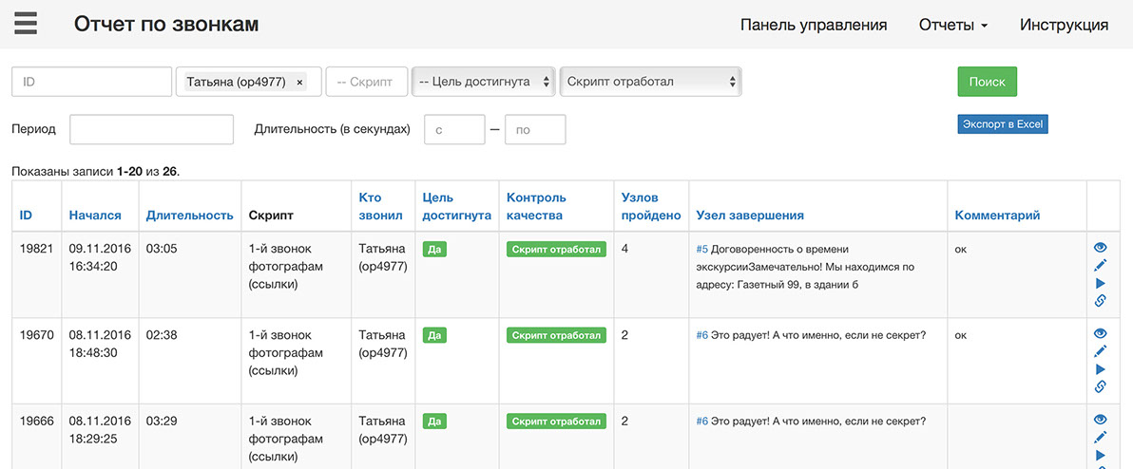Open link icon for call 19670
1133x469 pixels.
pos(1101,386)
